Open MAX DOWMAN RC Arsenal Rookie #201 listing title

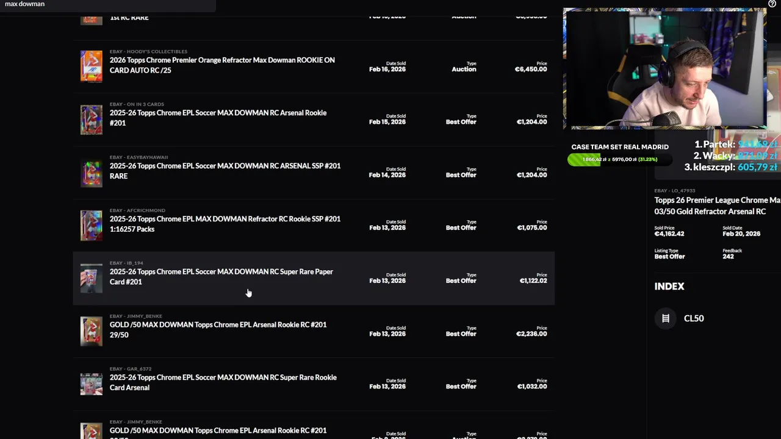218,118
